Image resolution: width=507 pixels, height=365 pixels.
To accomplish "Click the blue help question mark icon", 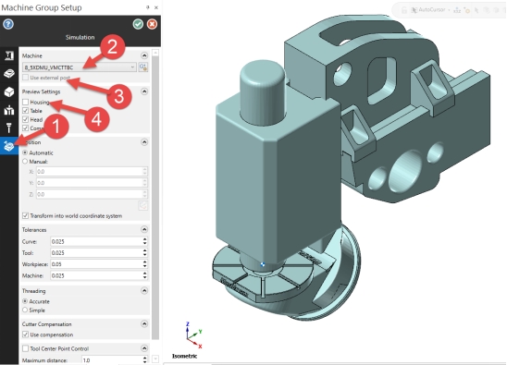I will tap(8, 24).
